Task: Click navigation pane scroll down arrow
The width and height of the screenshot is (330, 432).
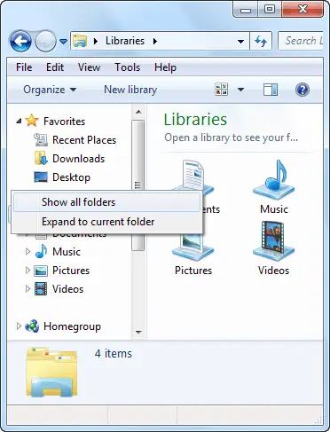Action: tap(138, 333)
